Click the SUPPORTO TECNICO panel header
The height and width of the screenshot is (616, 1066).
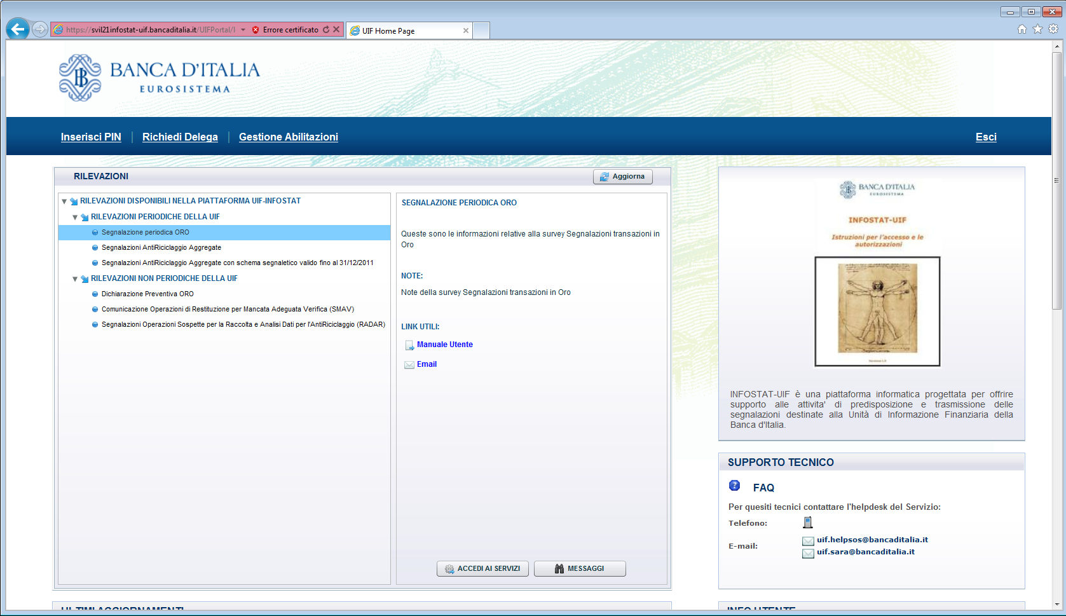click(871, 462)
